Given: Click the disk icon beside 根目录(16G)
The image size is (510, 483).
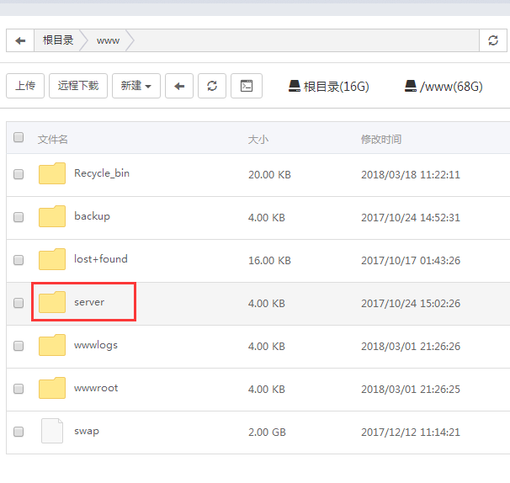Looking at the screenshot, I should click(295, 86).
